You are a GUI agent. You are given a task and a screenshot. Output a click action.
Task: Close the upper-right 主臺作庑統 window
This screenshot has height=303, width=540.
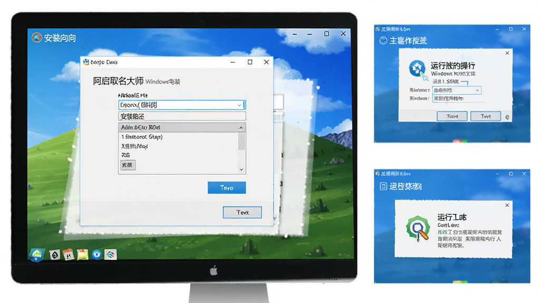(x=524, y=29)
